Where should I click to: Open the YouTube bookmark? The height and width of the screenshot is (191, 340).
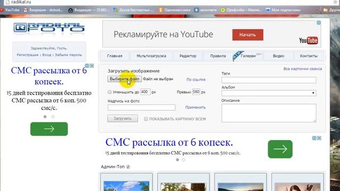pyautogui.click(x=10, y=10)
